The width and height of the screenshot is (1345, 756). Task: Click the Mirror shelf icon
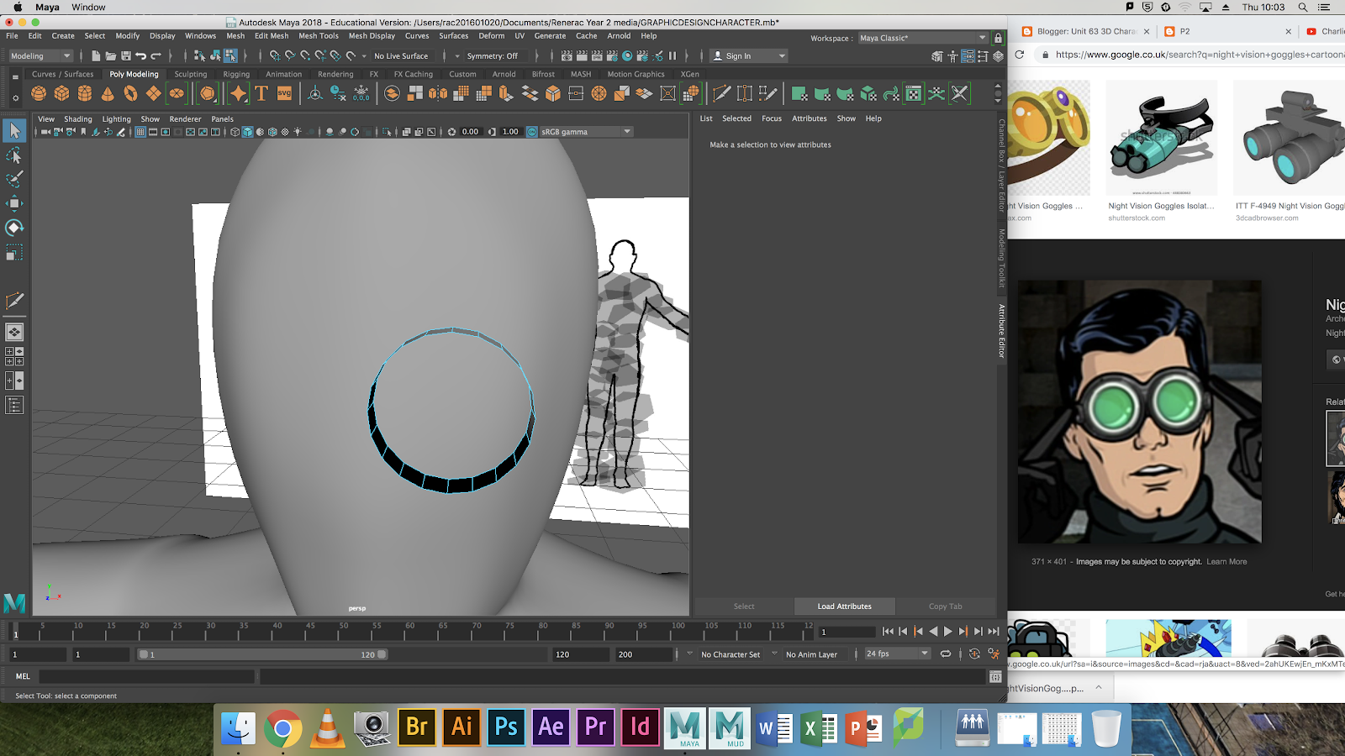pyautogui.click(x=438, y=94)
